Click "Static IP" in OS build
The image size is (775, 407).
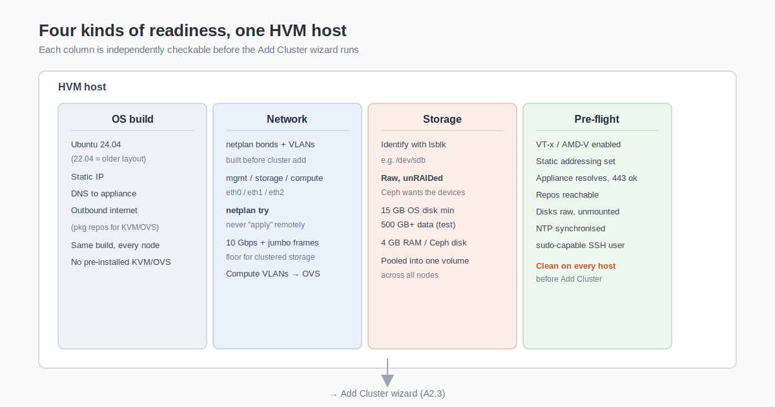[x=87, y=177]
